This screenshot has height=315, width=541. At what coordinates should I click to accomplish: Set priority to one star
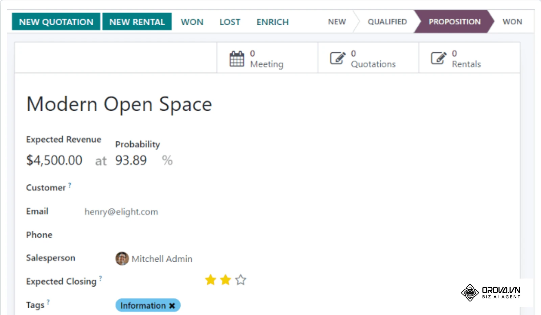click(211, 280)
